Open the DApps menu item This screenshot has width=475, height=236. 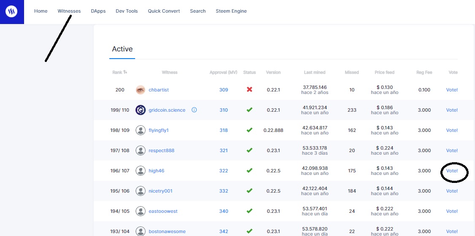pyautogui.click(x=98, y=11)
